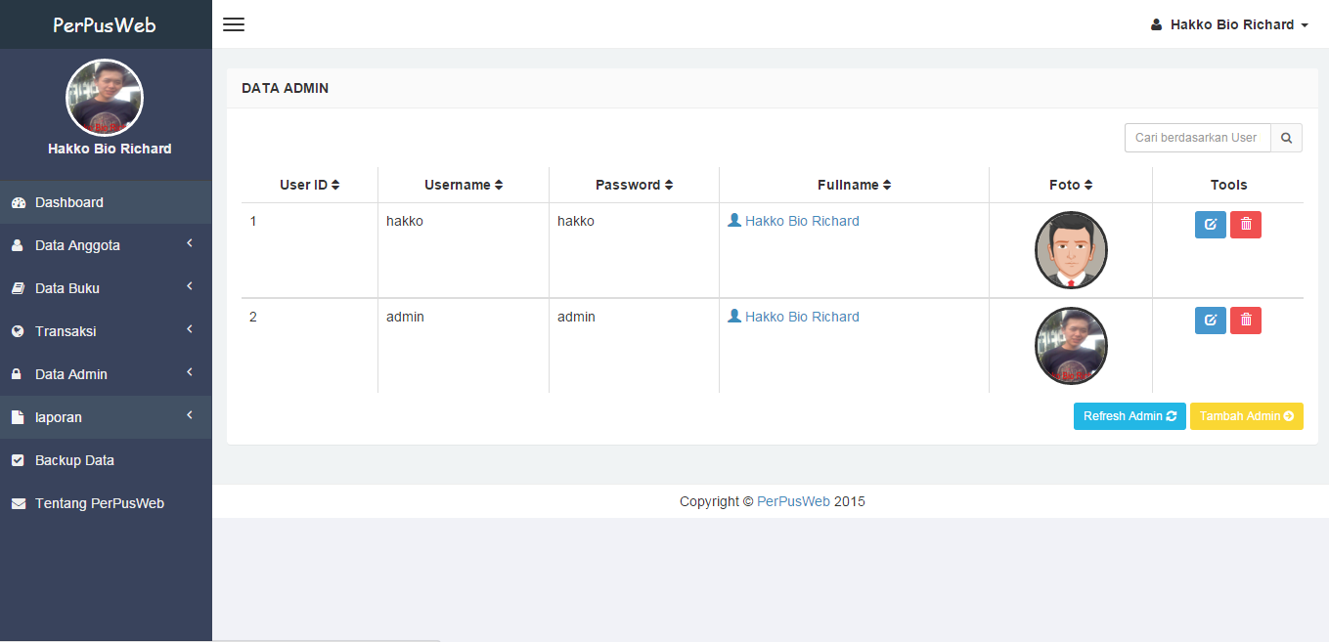Open Hakko Bio Richard user dropdown
The image size is (1329, 642).
(1229, 24)
